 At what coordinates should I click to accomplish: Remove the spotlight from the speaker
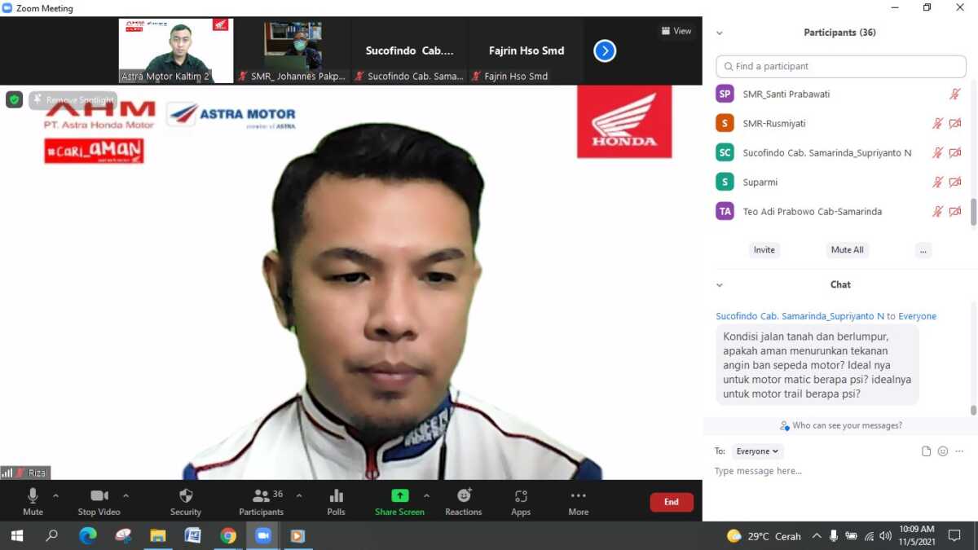pyautogui.click(x=73, y=100)
